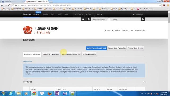170x96 pixels.
Task: Go to the Home page link
Action: [107, 30]
